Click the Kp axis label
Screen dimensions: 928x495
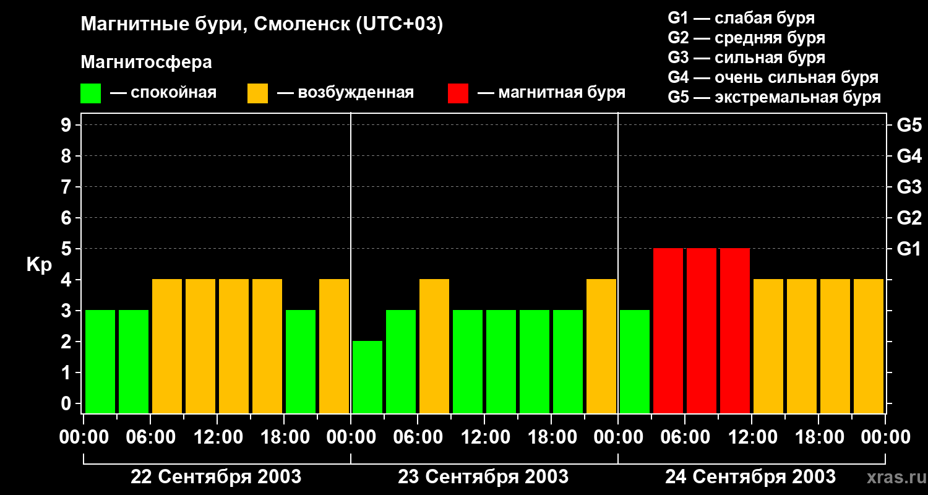(x=39, y=265)
